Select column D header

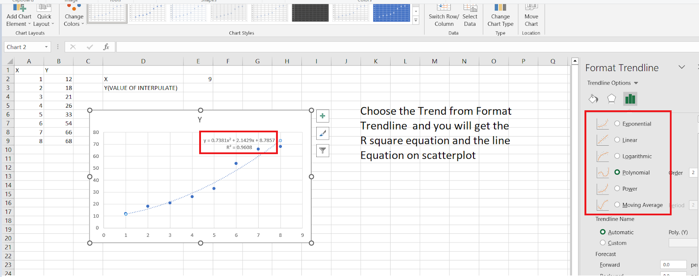click(x=143, y=61)
